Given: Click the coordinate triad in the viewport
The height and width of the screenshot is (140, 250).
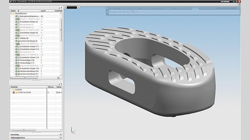Looking at the screenshot, I should pos(73,131).
